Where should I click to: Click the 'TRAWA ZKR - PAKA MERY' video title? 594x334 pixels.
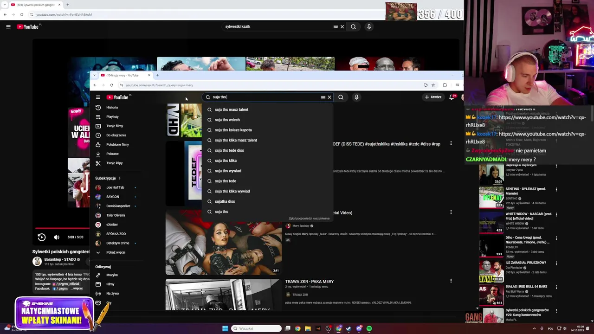coord(310,282)
